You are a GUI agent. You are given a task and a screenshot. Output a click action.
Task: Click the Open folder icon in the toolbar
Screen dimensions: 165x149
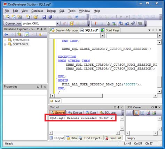click(36, 17)
